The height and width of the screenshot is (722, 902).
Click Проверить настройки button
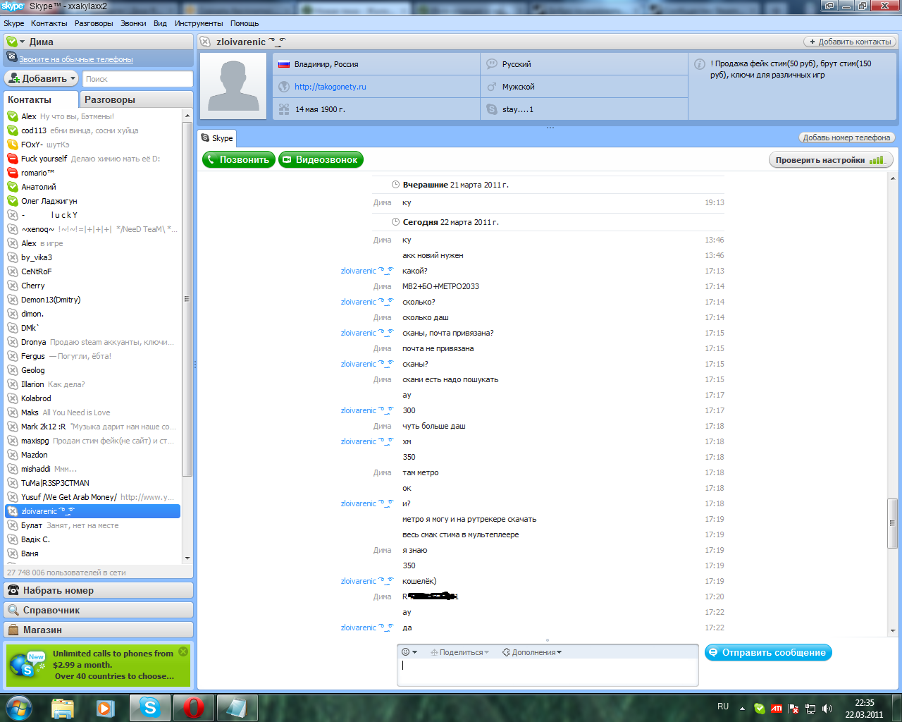[830, 160]
